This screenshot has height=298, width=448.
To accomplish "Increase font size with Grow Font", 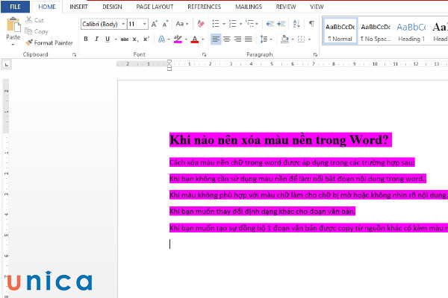I will [155, 24].
